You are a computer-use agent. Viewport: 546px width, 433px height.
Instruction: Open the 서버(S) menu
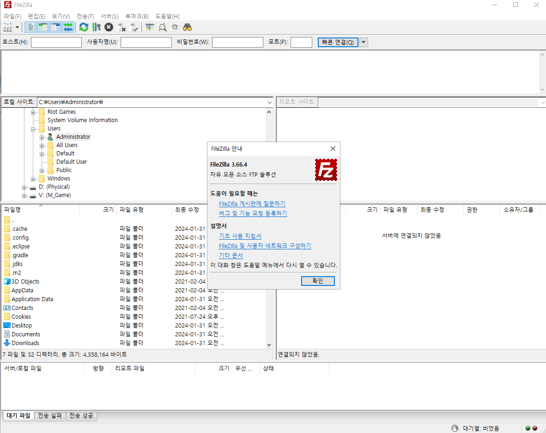click(x=109, y=16)
